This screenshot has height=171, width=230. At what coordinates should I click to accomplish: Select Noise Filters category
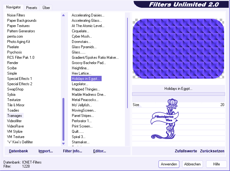(16, 15)
